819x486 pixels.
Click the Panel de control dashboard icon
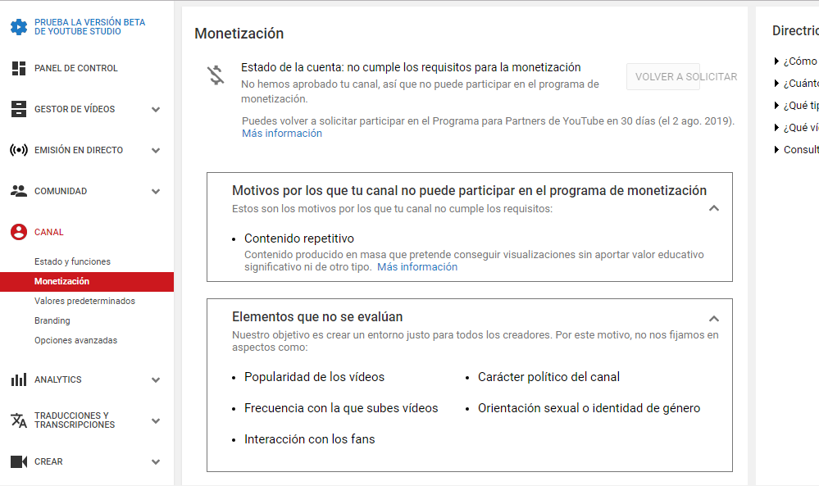point(19,68)
